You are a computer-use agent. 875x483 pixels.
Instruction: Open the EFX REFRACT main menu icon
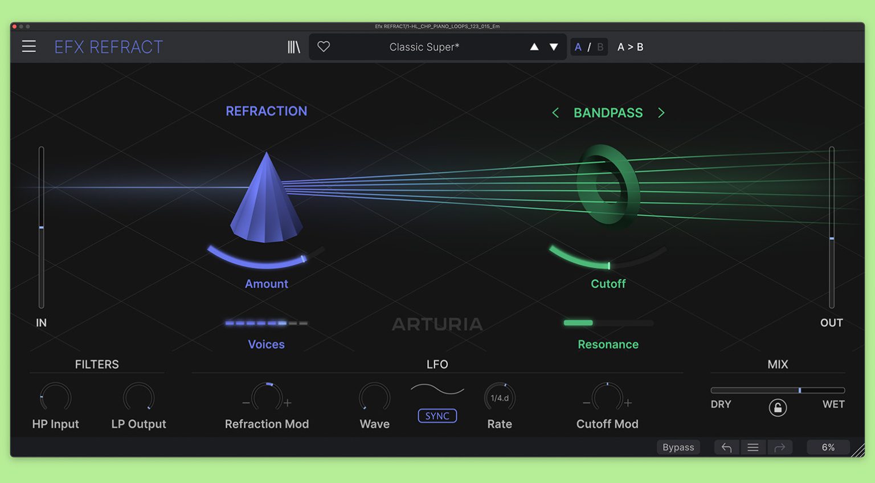pos(28,46)
